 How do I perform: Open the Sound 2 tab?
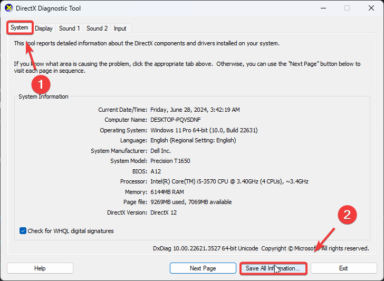click(x=97, y=28)
